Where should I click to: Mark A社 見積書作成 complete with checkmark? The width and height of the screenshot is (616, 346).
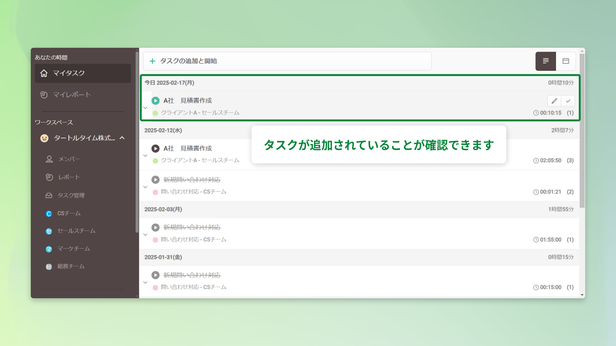coord(568,101)
